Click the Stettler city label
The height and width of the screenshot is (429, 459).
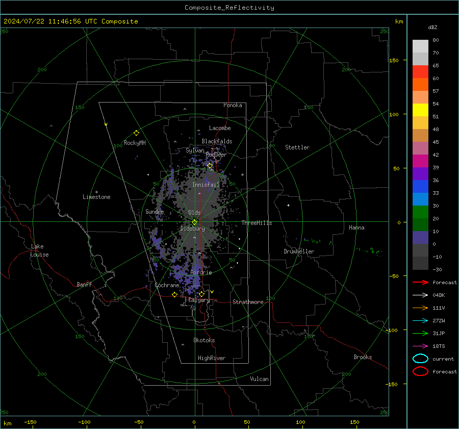click(297, 147)
